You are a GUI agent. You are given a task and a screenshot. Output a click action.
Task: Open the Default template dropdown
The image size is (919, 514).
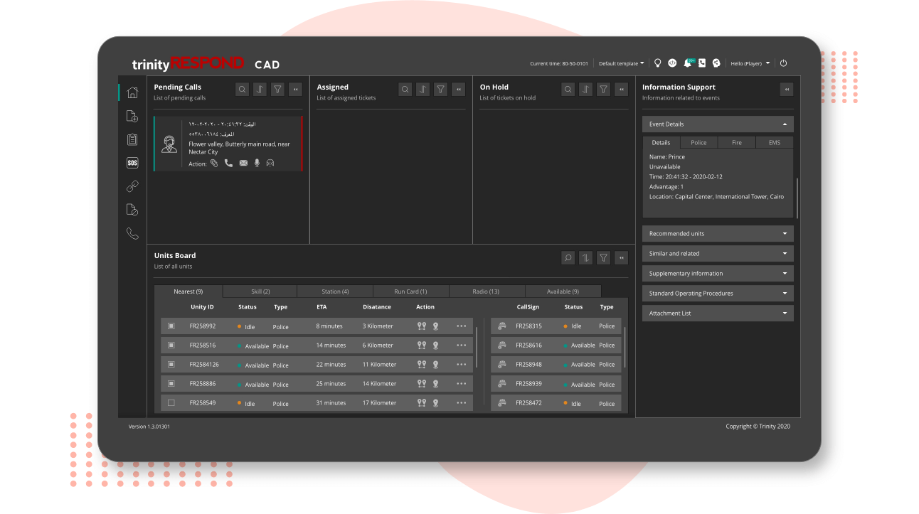tap(622, 63)
